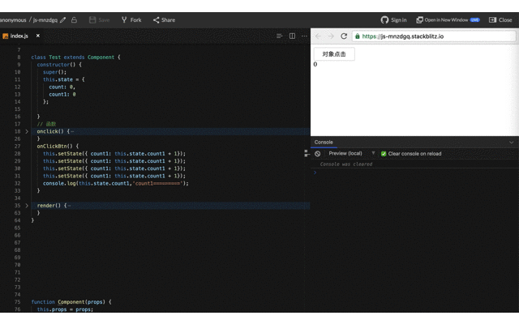Click the pencil icon to rename js-mnzdgq project
Viewport: 519px width, 324px height.
[x=63, y=20]
